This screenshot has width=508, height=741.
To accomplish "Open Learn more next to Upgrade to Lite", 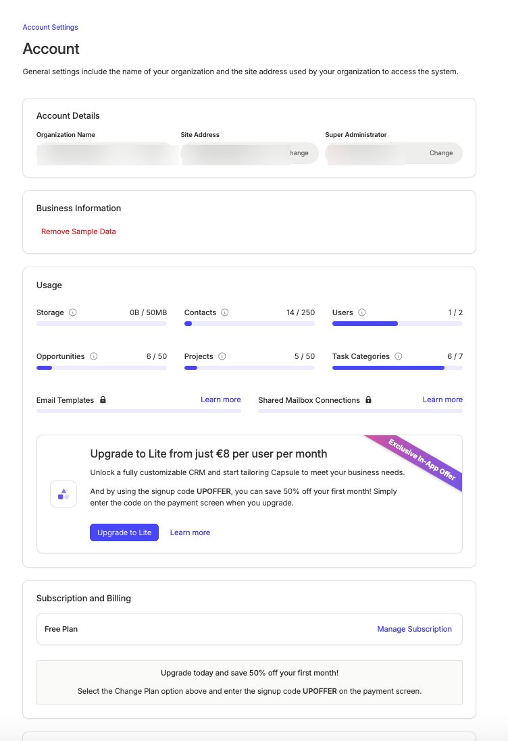I will 190,532.
